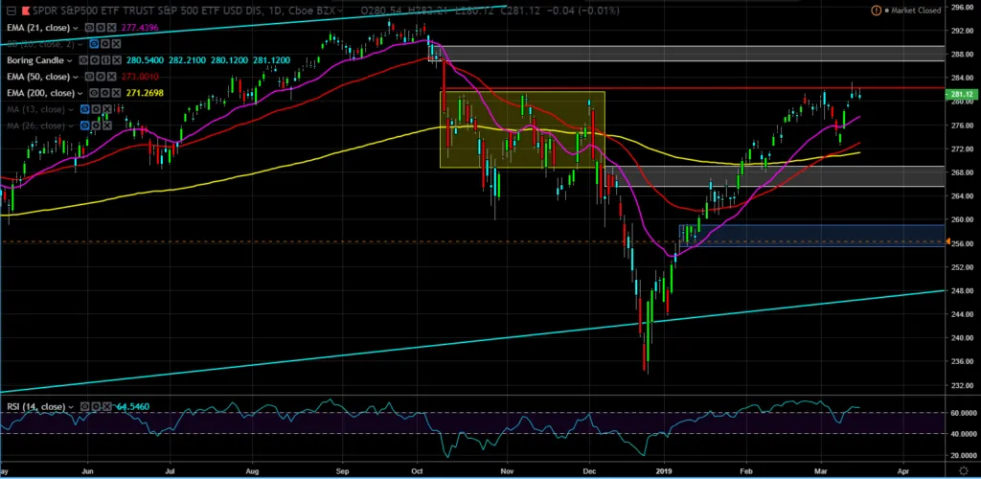The height and width of the screenshot is (479, 981).
Task: Select the yellow rectangle drawing
Action: pyautogui.click(x=522, y=129)
